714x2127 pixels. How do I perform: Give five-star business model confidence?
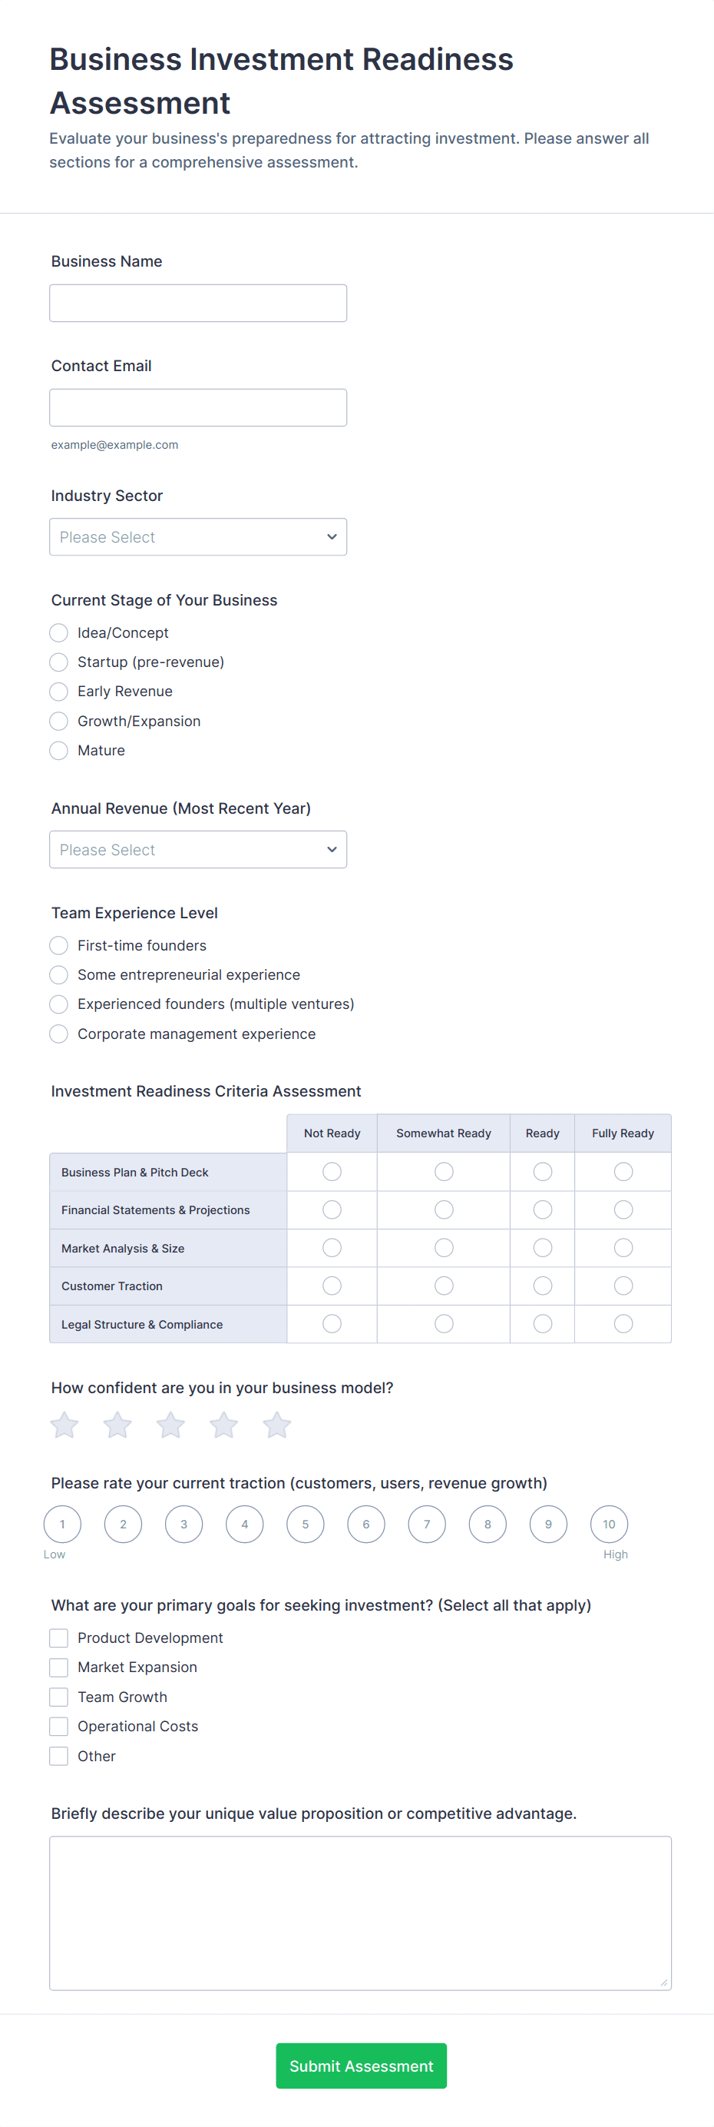point(276,1425)
